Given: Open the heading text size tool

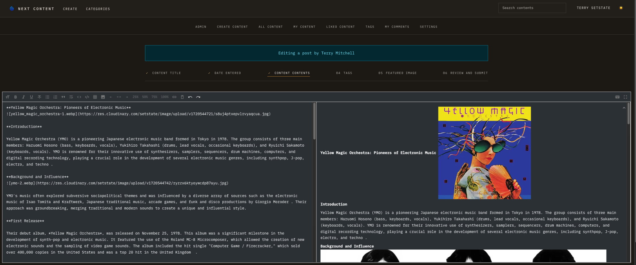Looking at the screenshot, I should [x=7, y=97].
